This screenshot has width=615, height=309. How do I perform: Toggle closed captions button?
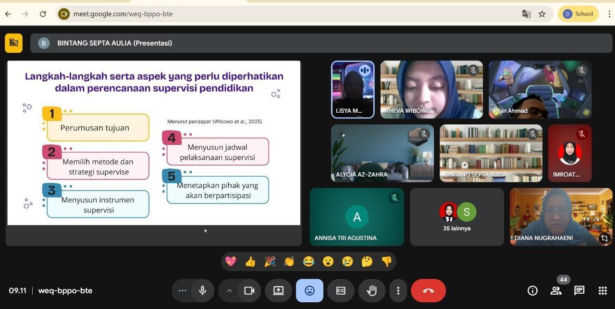(x=341, y=291)
